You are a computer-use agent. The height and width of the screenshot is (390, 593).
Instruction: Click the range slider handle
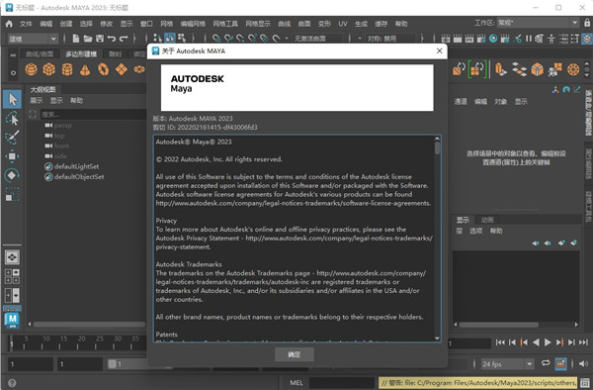click(x=112, y=364)
